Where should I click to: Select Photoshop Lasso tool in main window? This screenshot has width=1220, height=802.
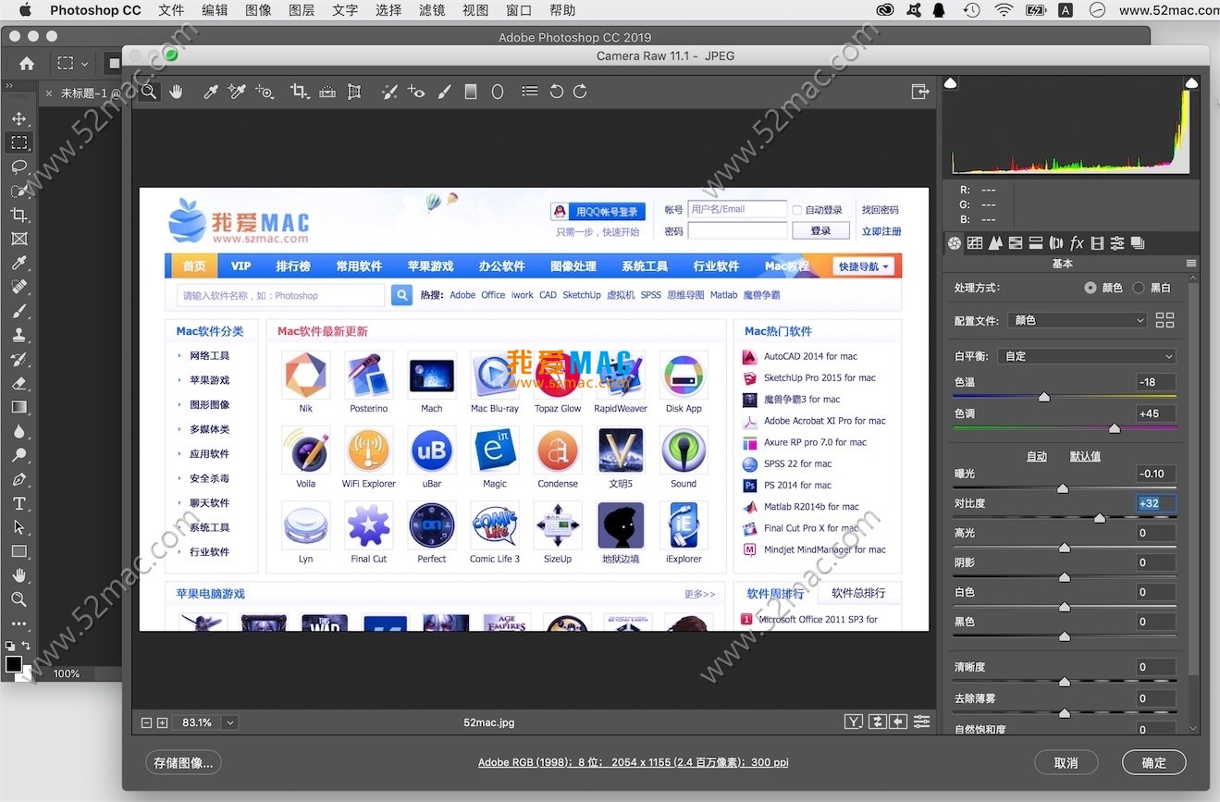18,167
